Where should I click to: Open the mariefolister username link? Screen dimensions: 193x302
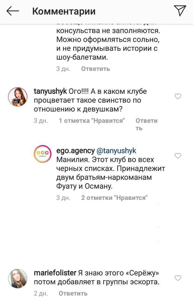[x=55, y=273]
